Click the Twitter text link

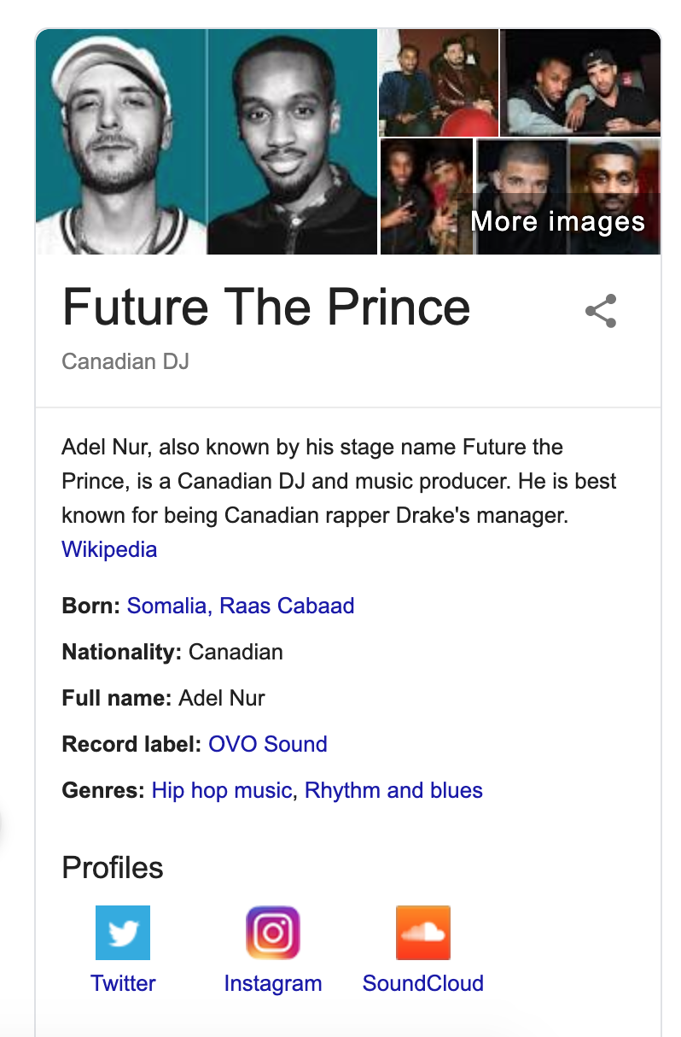123,983
